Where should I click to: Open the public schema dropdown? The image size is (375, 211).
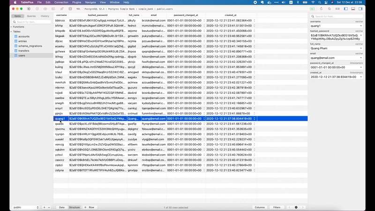pos(26,207)
